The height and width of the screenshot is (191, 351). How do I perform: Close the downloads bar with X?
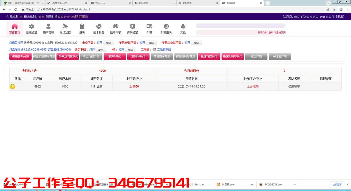[x=347, y=184]
